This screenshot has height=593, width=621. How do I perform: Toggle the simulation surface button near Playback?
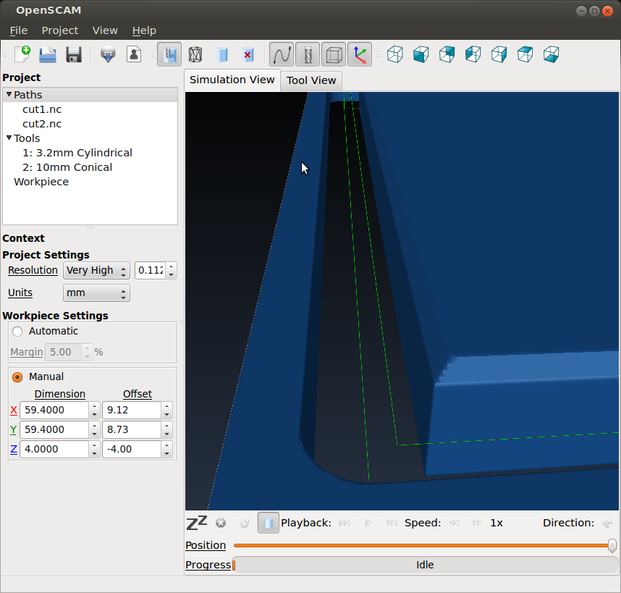pyautogui.click(x=268, y=523)
